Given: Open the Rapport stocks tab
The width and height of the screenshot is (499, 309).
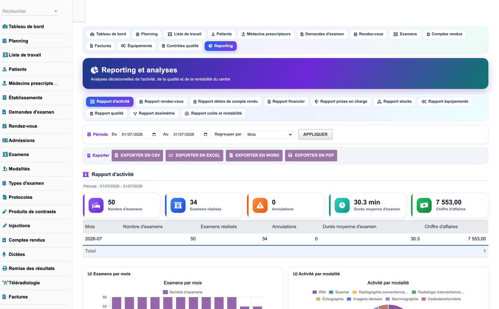Looking at the screenshot, I should pyautogui.click(x=395, y=101).
